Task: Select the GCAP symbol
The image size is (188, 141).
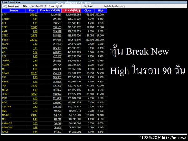Action: click(x=5, y=44)
